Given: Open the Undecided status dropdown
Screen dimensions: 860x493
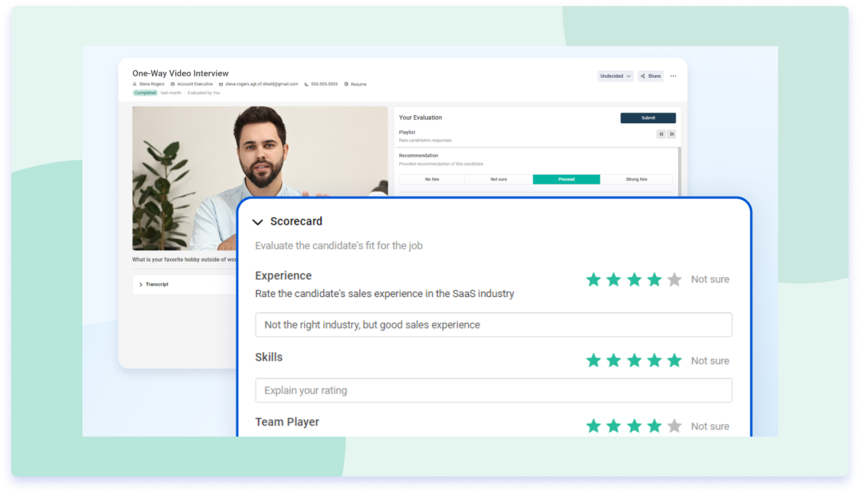Looking at the screenshot, I should (x=615, y=76).
